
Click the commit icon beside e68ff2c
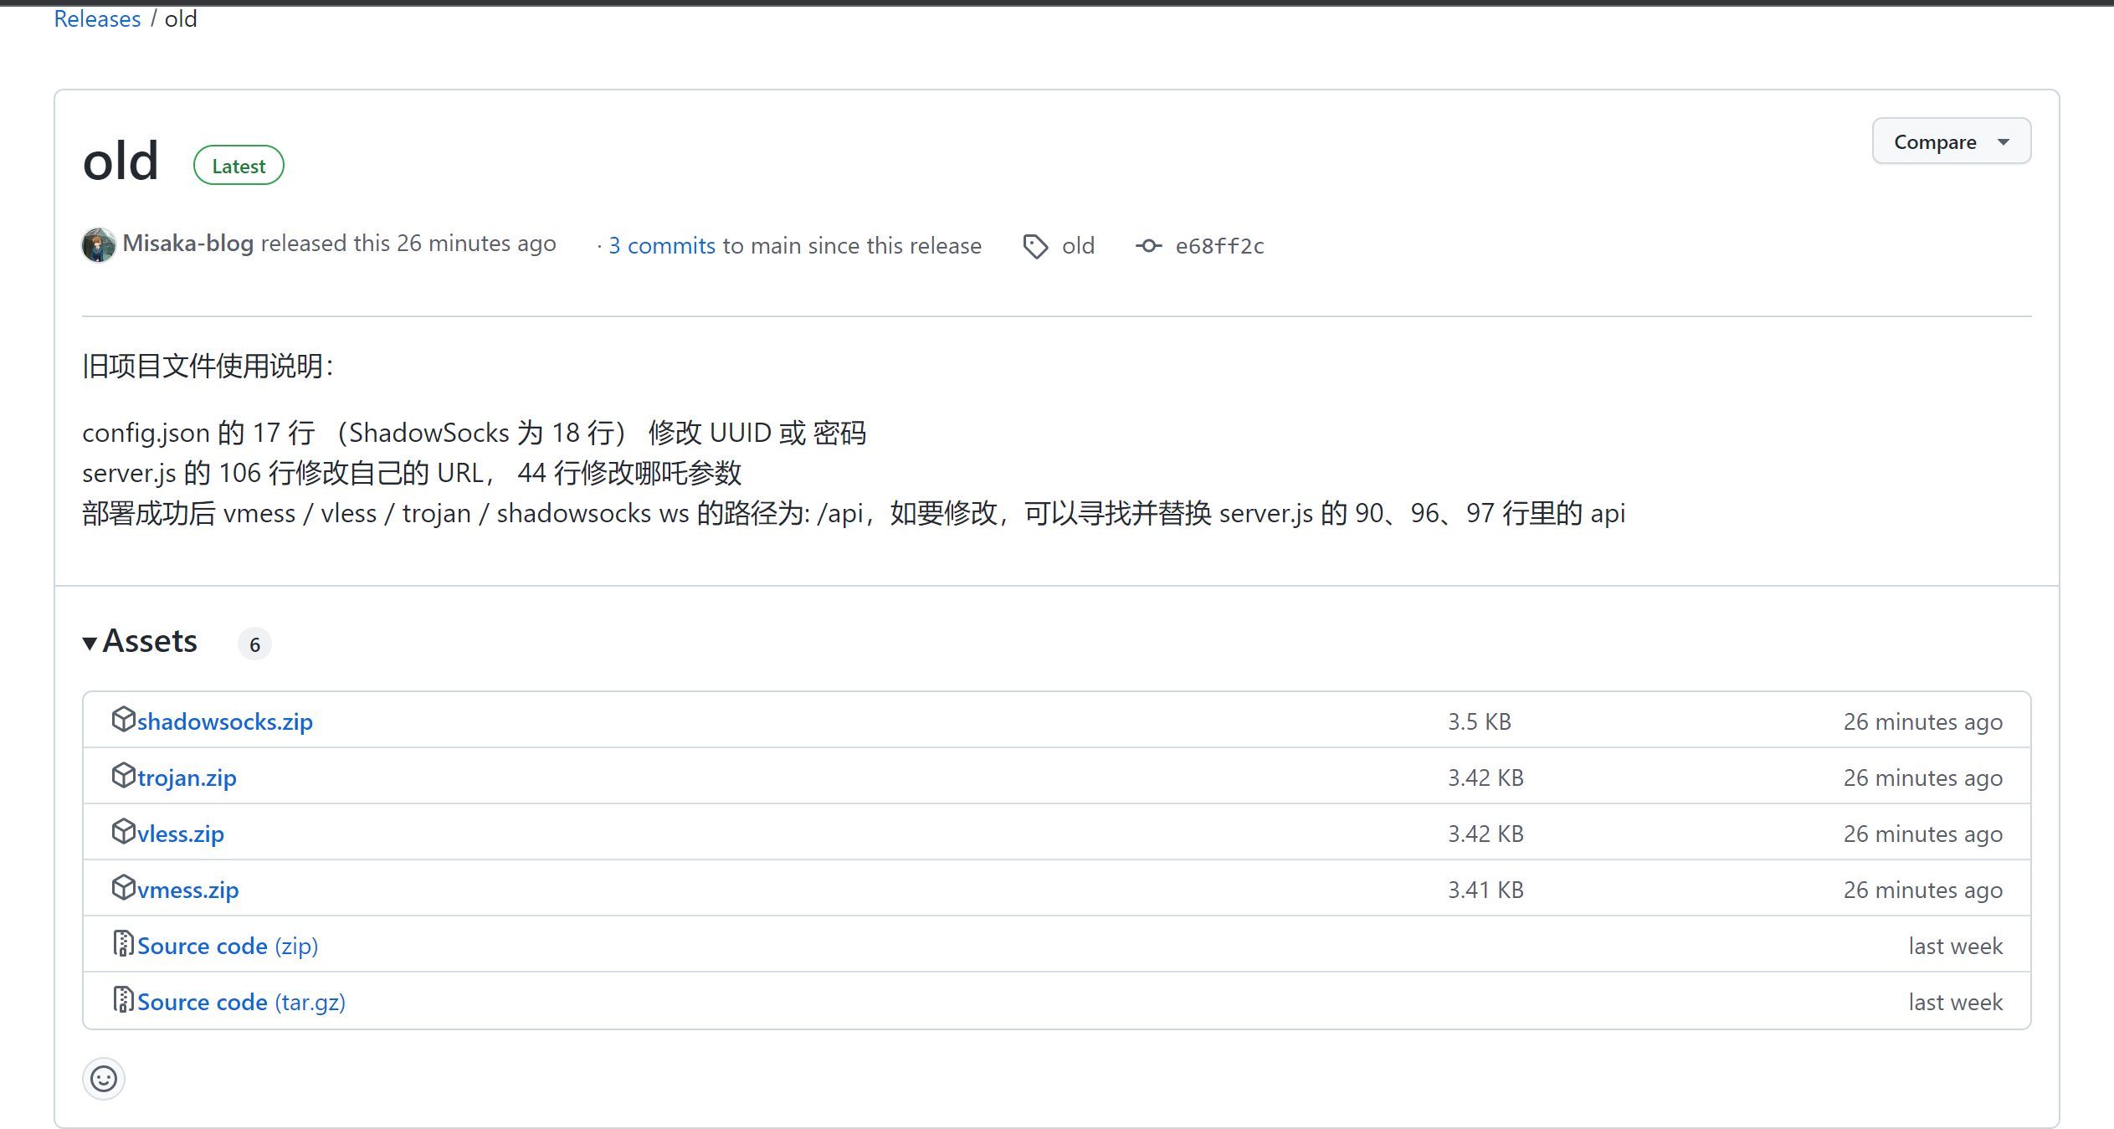tap(1148, 246)
